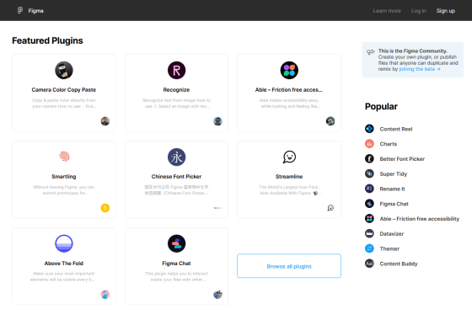Click author avatar on Figma Chat card
The image size is (472, 309).
tap(217, 295)
